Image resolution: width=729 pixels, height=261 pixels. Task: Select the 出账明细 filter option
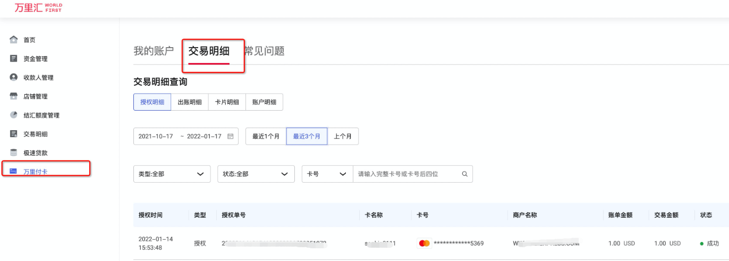click(x=190, y=102)
